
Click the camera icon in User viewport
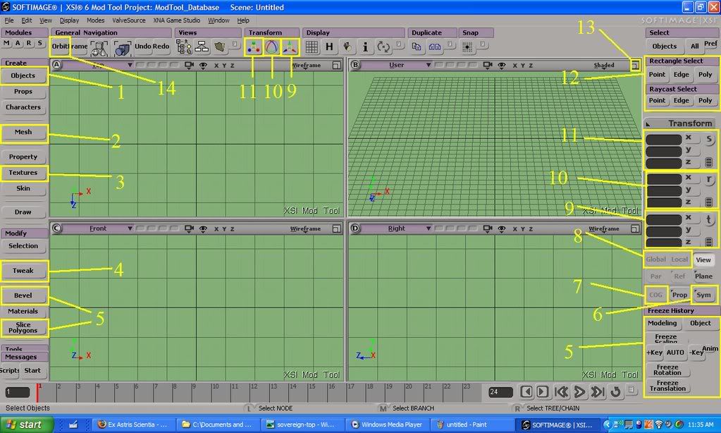click(x=488, y=66)
